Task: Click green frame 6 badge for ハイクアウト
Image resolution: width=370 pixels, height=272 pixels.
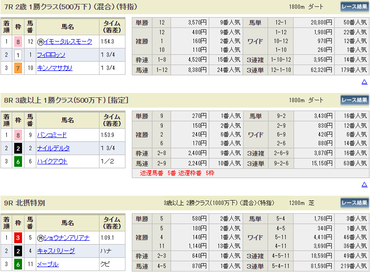Action: [18, 161]
